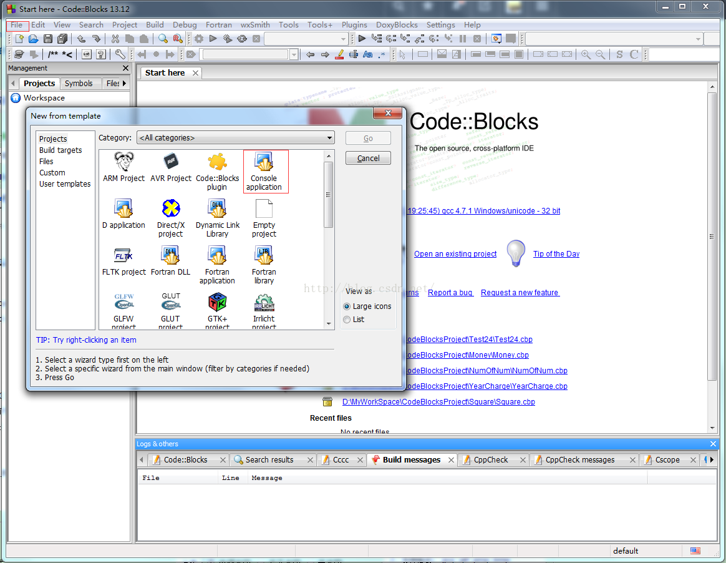726x563 pixels.
Task: Choose the Direct/X project template
Action: pos(171,218)
